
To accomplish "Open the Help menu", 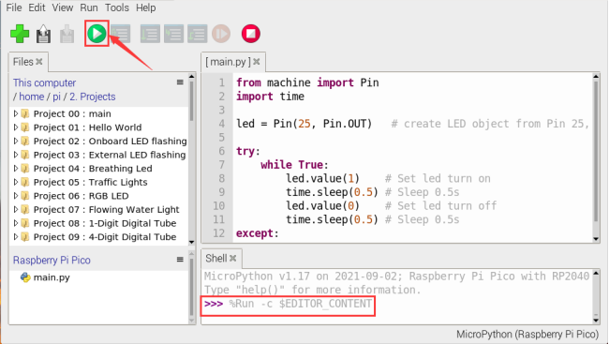I will click(145, 7).
